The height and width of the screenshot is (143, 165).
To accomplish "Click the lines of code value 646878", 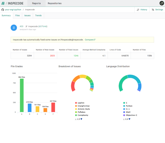I will point(125,56).
